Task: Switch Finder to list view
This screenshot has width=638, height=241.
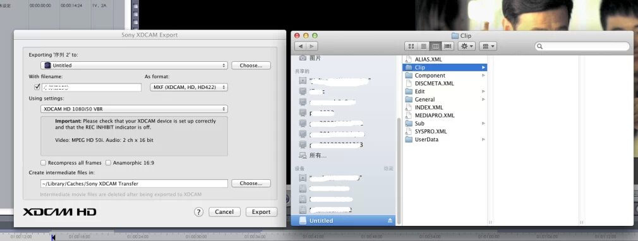Action: [423, 46]
